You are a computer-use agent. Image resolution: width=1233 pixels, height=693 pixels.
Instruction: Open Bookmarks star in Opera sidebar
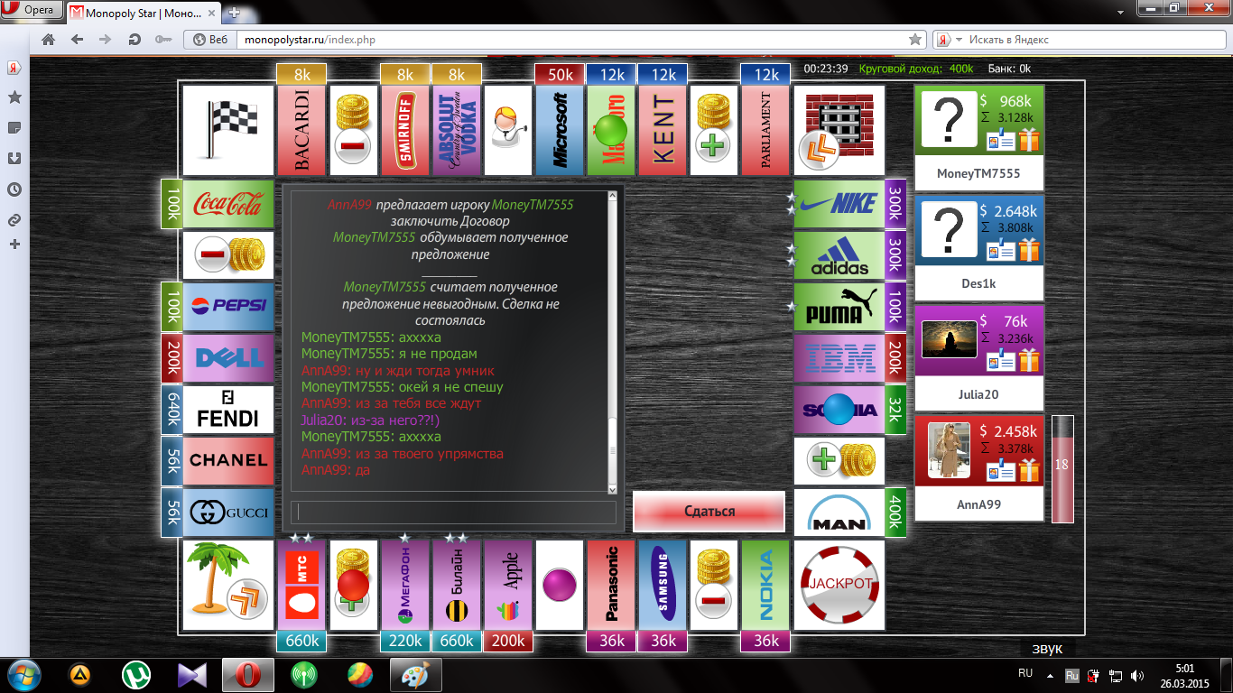click(14, 97)
